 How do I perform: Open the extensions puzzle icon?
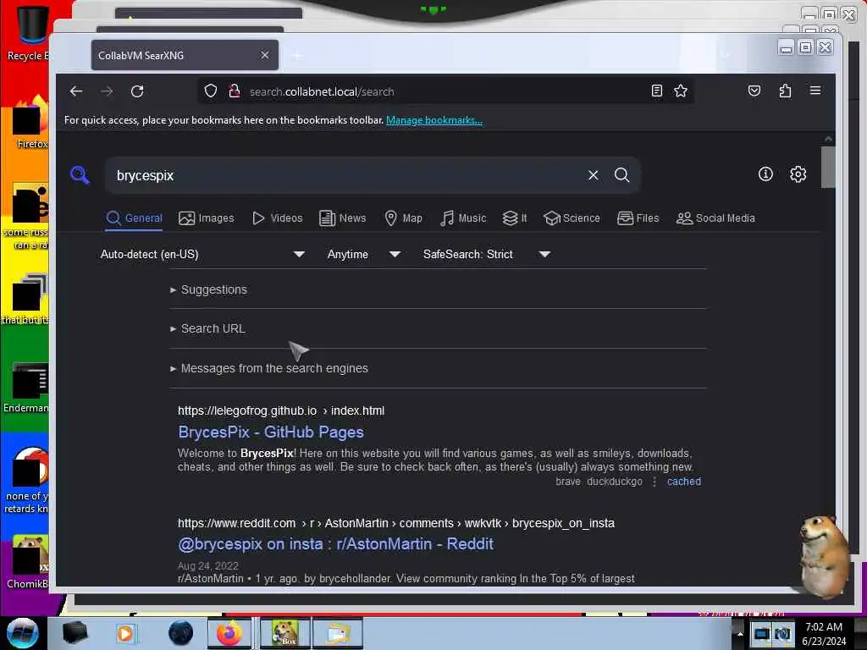[x=785, y=91]
